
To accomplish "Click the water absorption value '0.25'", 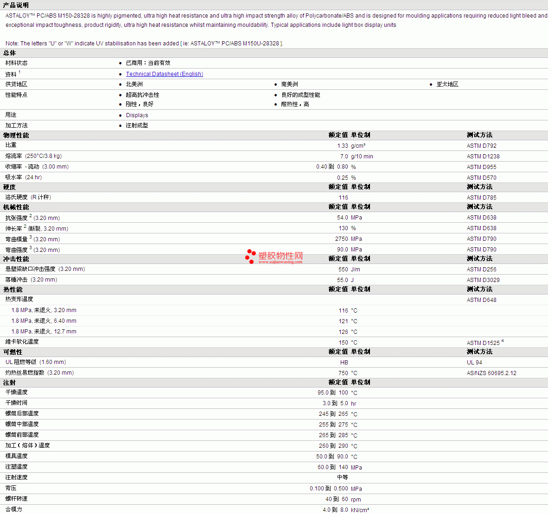I will coord(343,178).
